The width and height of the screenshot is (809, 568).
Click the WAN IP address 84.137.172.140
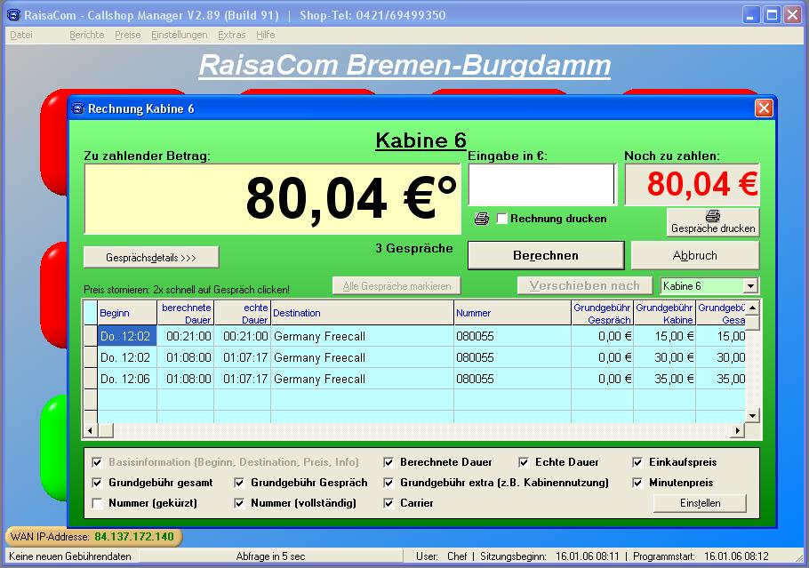click(134, 537)
